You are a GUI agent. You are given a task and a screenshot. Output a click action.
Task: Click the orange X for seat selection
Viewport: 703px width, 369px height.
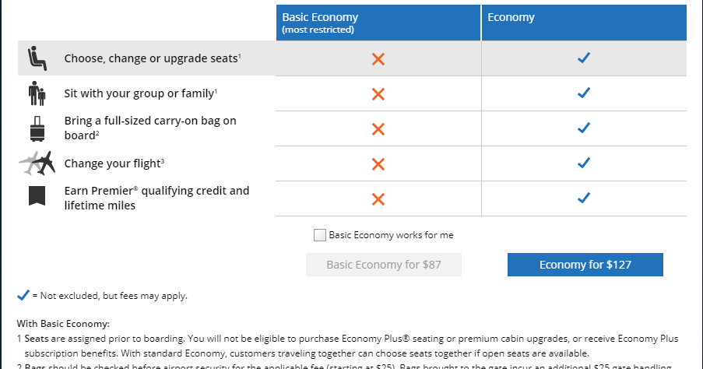coord(378,58)
